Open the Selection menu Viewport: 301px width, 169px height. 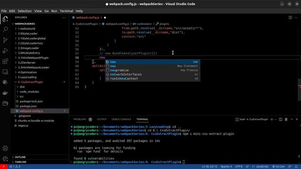click(24, 11)
